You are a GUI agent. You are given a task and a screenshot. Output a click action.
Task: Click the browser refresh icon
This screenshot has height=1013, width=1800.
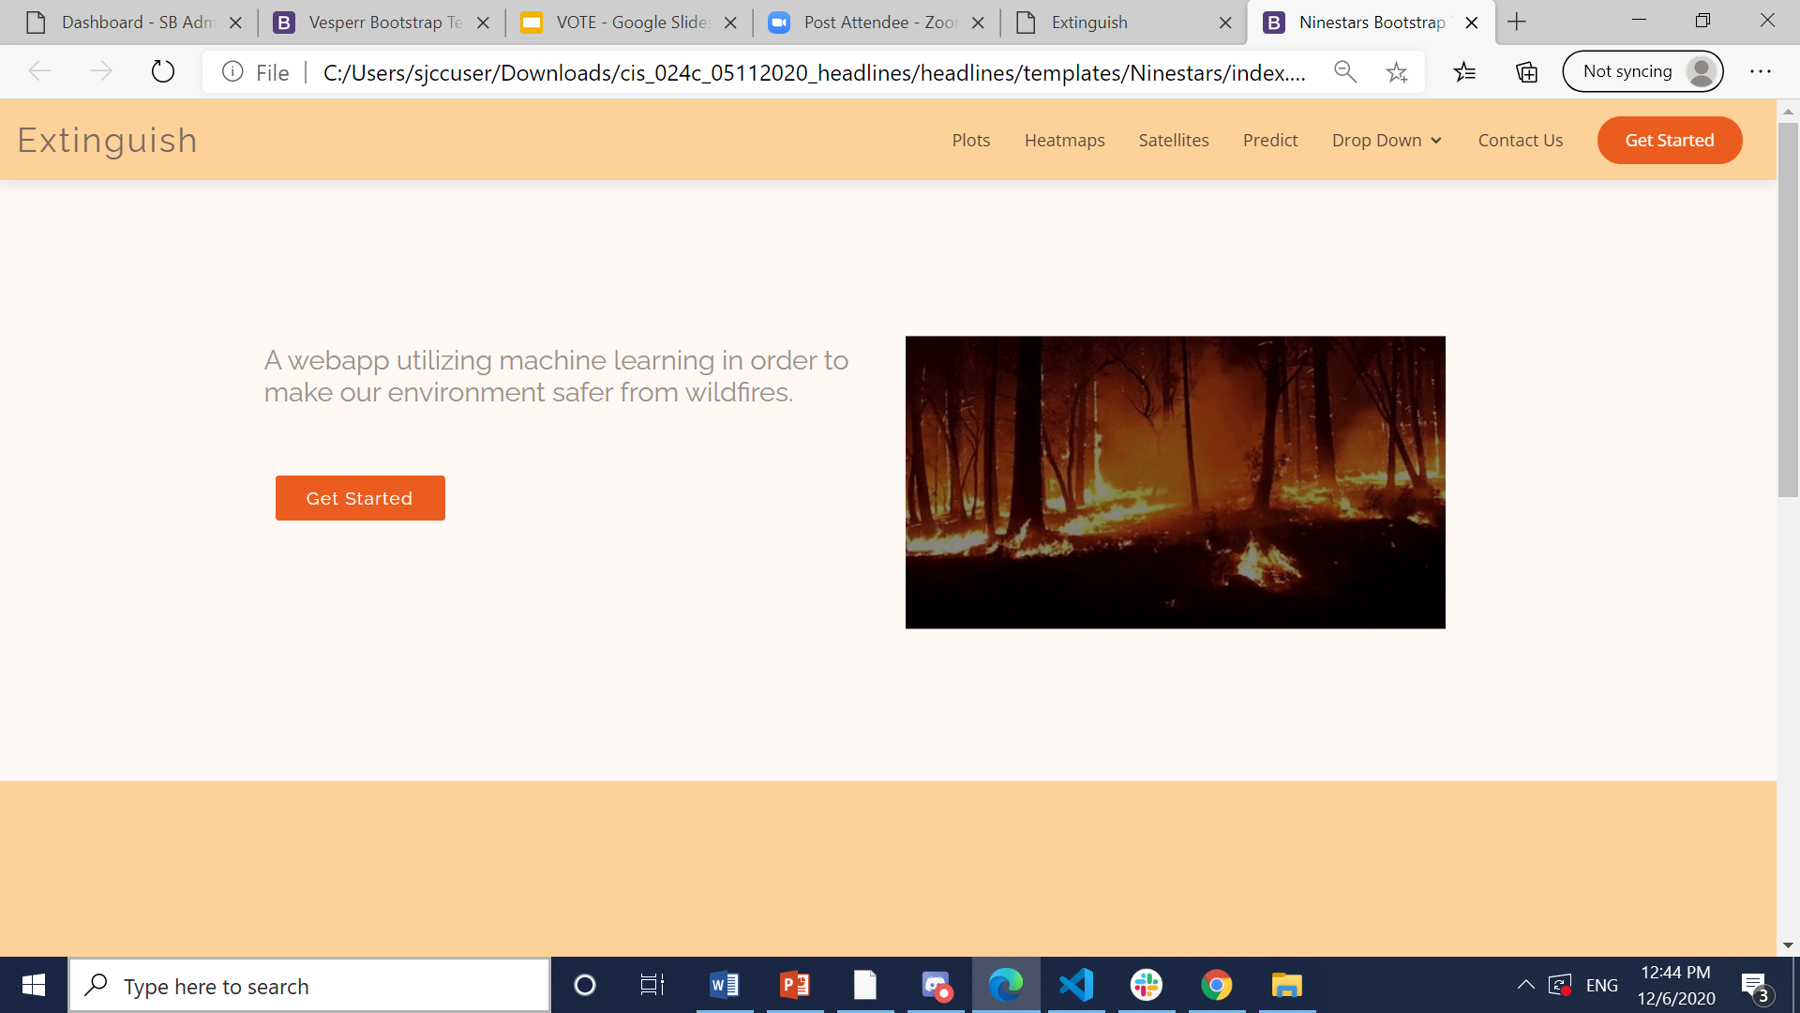pyautogui.click(x=163, y=71)
